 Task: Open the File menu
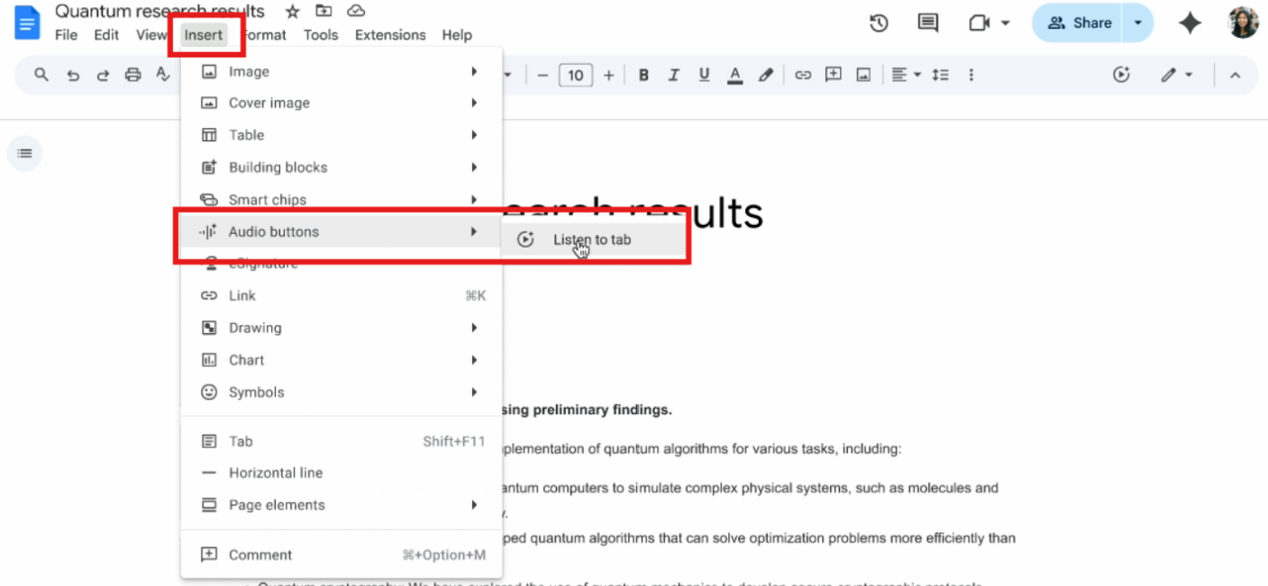pyautogui.click(x=66, y=35)
